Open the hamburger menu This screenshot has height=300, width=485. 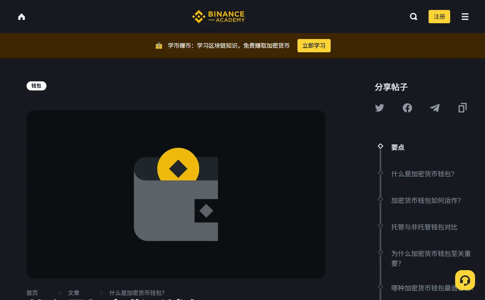tap(465, 17)
